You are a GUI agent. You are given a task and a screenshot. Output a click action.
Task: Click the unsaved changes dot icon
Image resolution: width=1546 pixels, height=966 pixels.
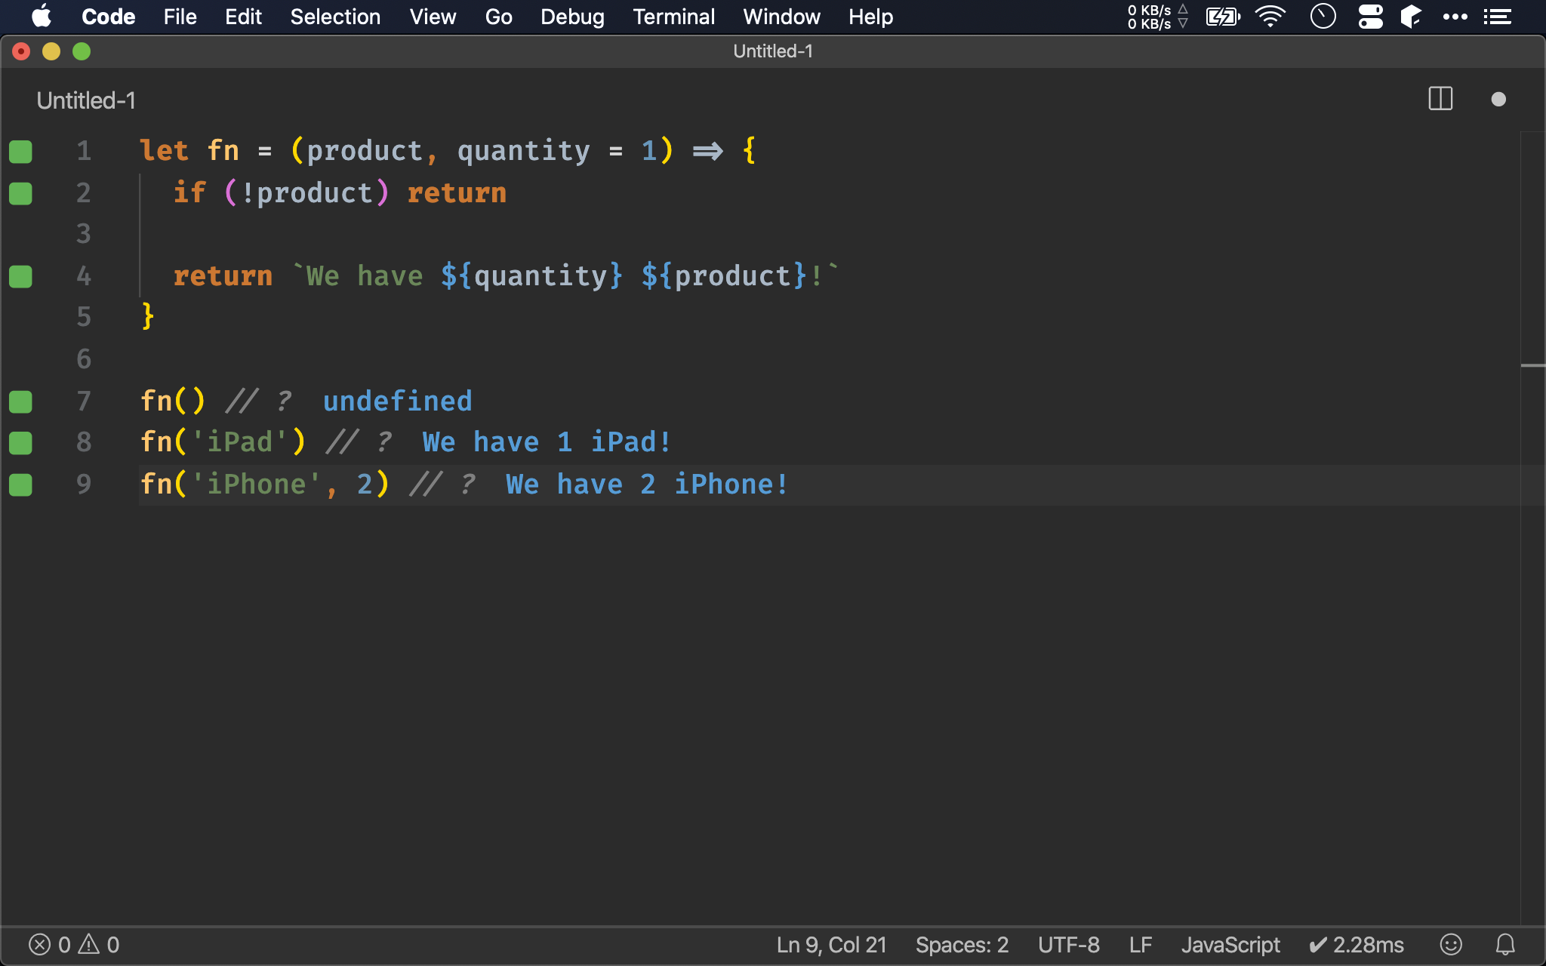tap(1498, 100)
